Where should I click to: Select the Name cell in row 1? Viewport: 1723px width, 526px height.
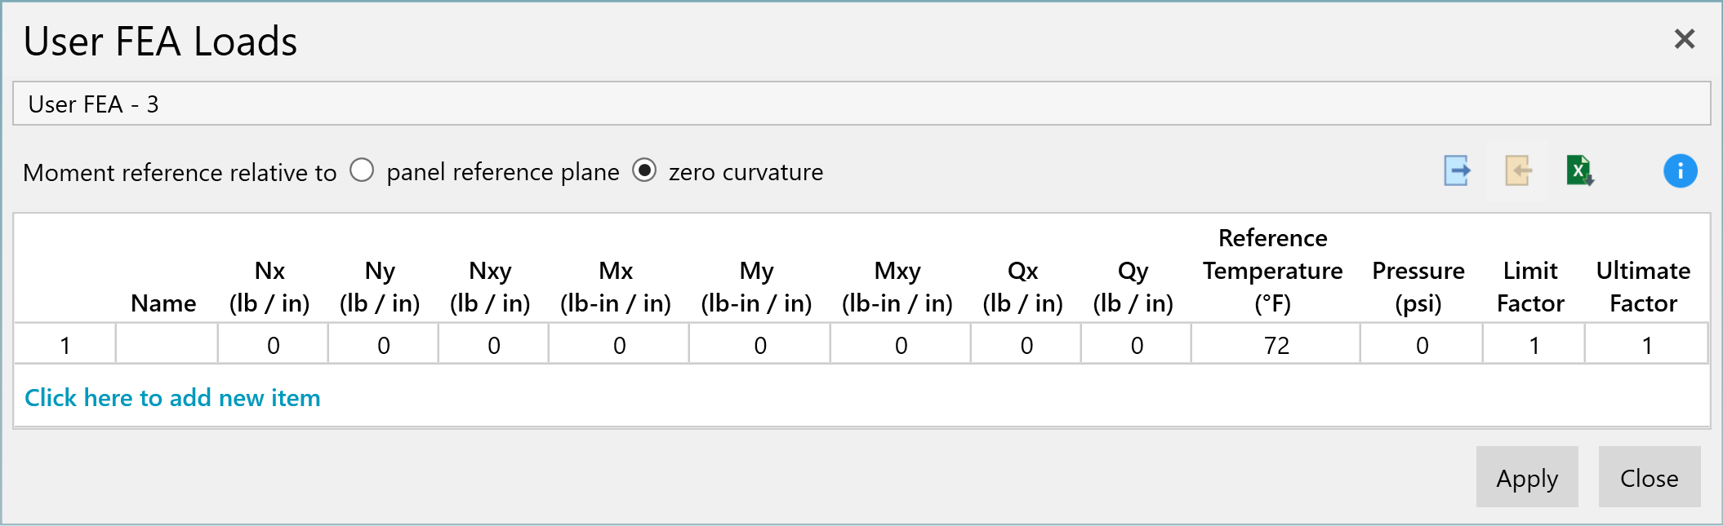tap(167, 344)
